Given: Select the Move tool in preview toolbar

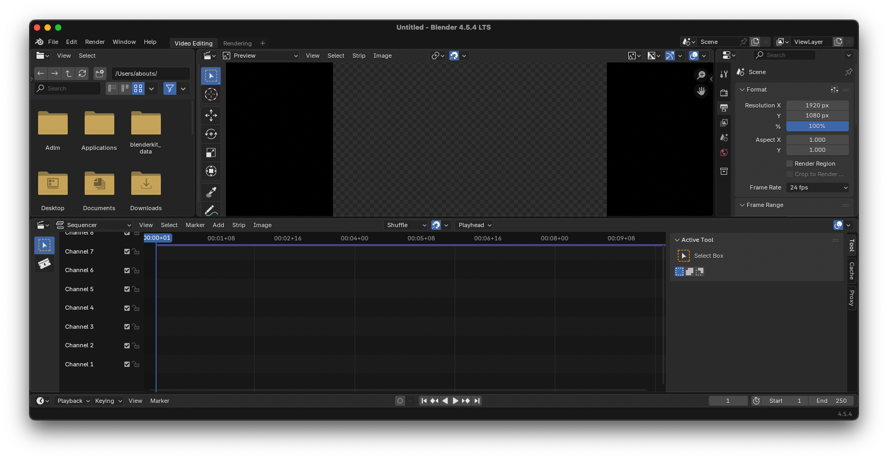Looking at the screenshot, I should tap(211, 115).
